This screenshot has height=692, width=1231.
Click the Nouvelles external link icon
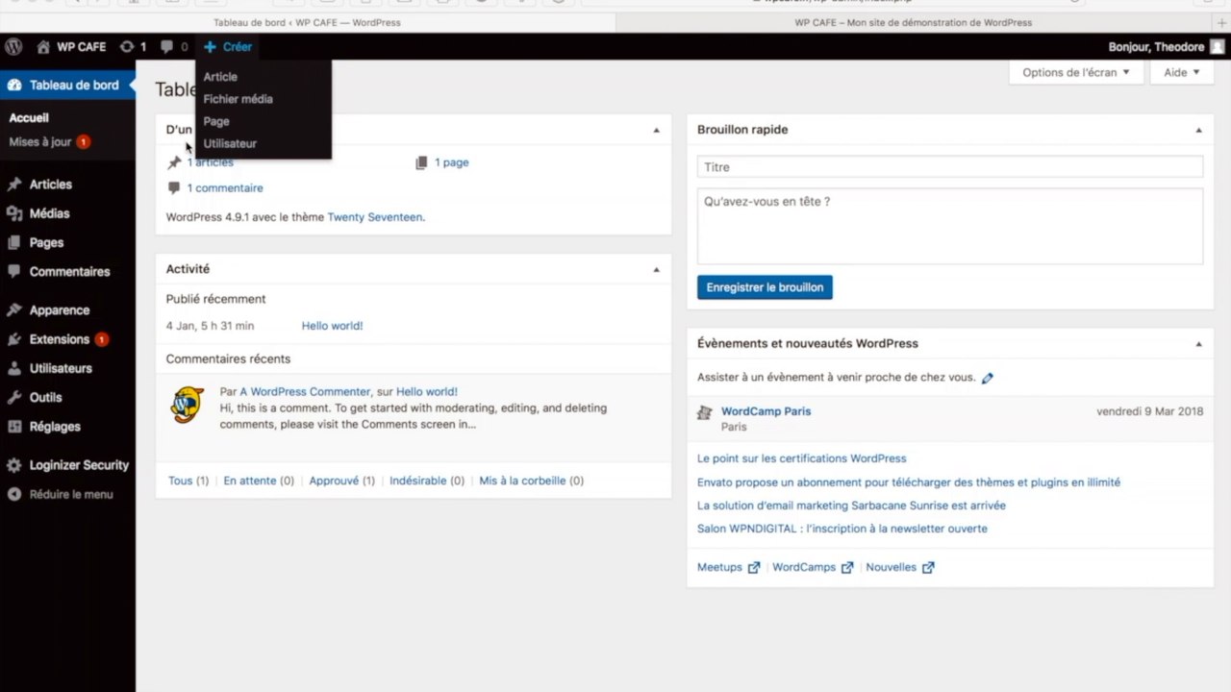[x=928, y=567]
